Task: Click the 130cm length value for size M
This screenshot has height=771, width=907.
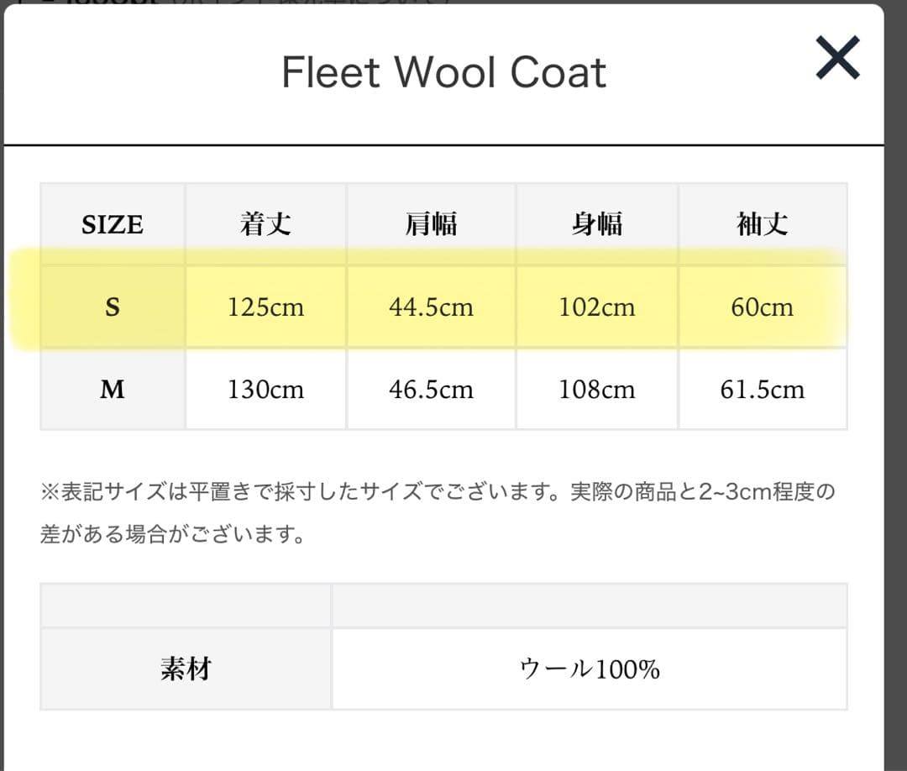Action: (x=265, y=389)
